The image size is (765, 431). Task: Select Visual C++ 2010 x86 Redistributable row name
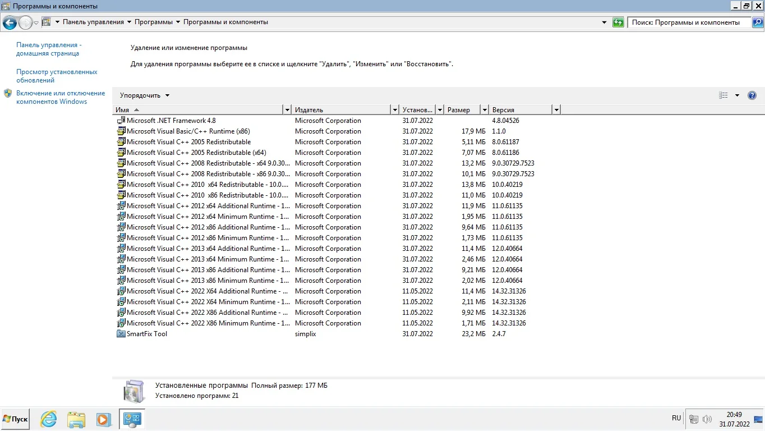(208, 195)
